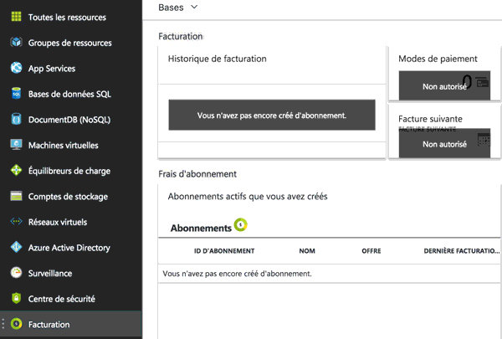Click the credit card icon in Modes de paiement
This screenshot has height=339, width=502.
(x=482, y=83)
